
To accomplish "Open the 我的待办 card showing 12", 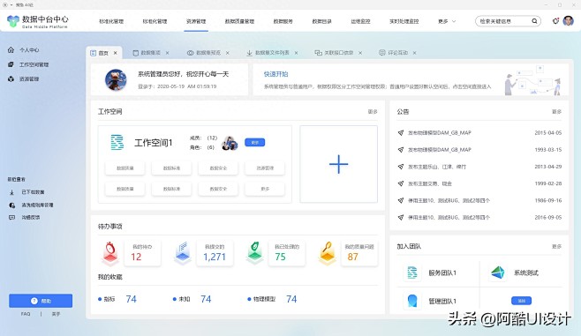I will tap(142, 253).
